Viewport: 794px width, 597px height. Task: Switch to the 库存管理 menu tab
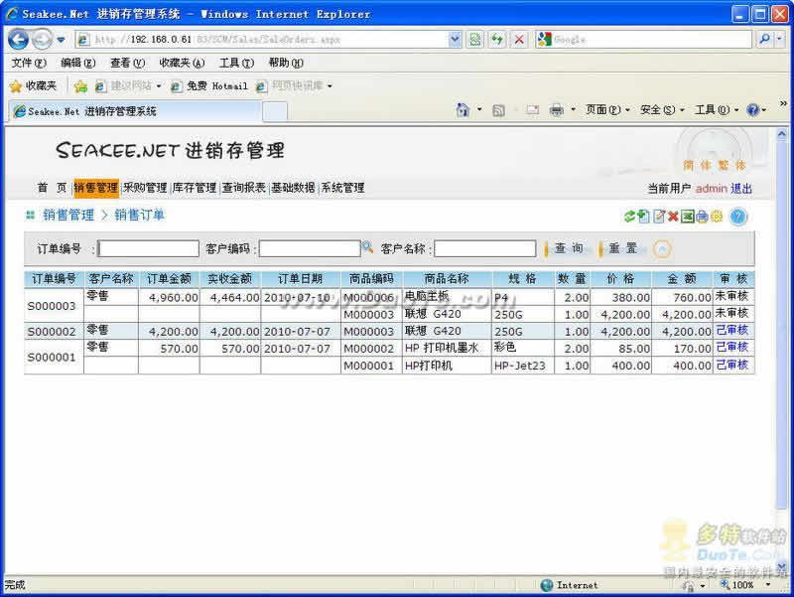(194, 188)
